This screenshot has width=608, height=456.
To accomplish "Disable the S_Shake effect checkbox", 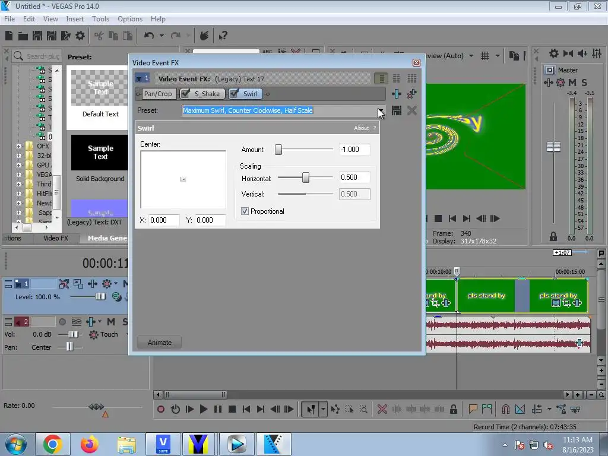I will click(186, 93).
